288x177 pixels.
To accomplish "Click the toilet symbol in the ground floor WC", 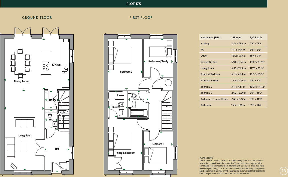I will [50, 115].
